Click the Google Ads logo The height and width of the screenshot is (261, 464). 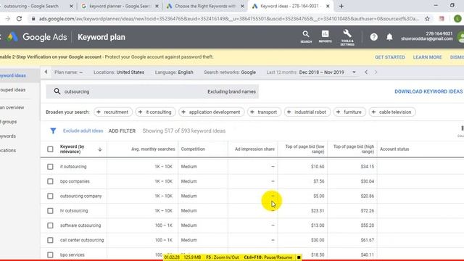[37, 37]
